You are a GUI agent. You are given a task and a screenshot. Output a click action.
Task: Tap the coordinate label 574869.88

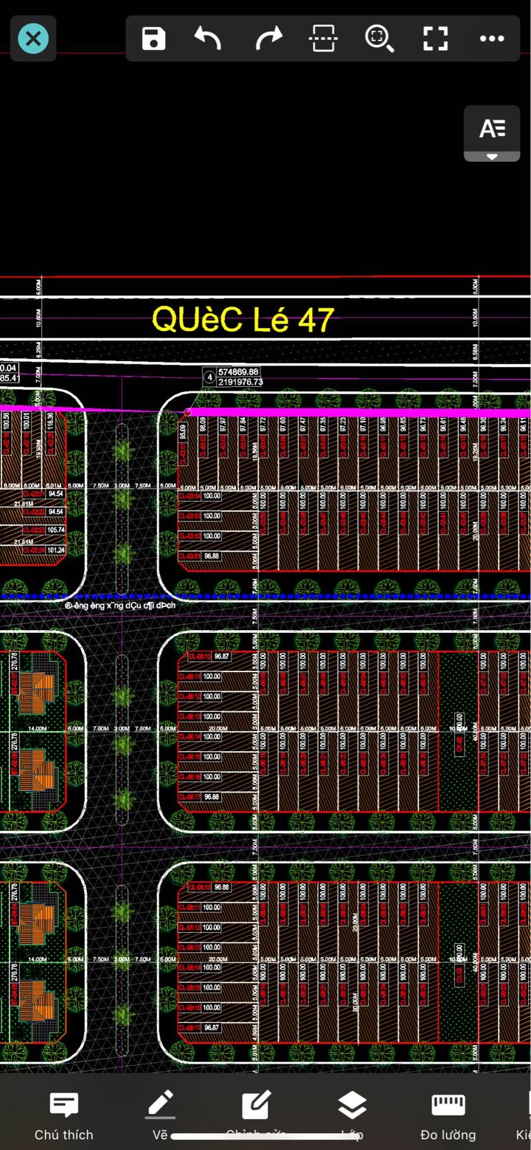[239, 372]
